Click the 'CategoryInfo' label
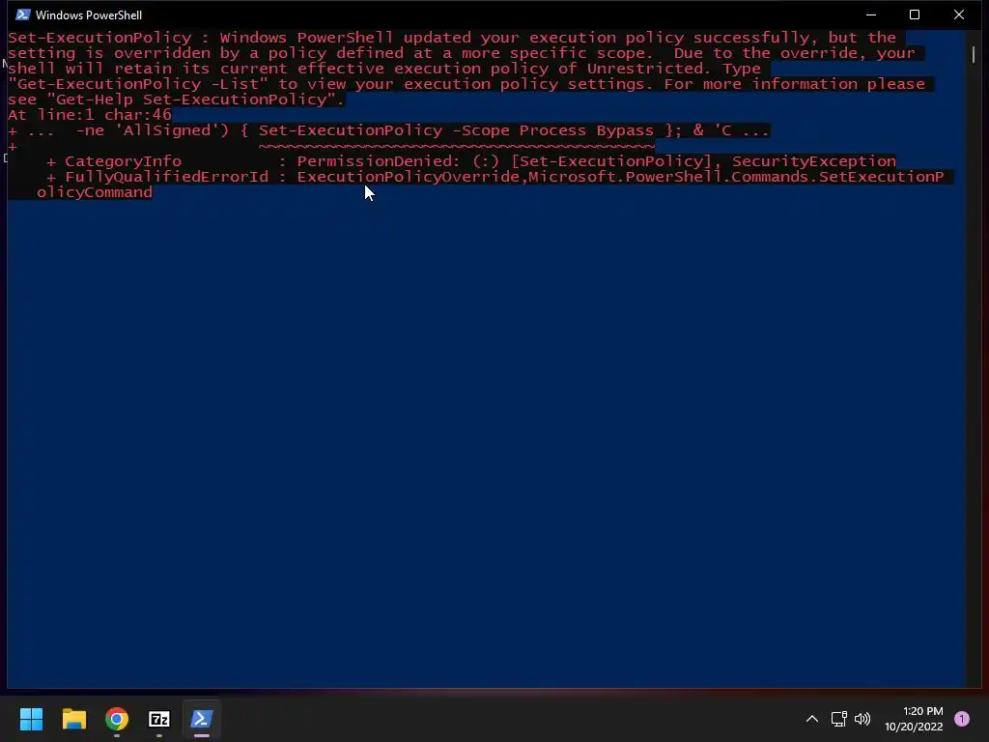This screenshot has height=742, width=989. [123, 161]
